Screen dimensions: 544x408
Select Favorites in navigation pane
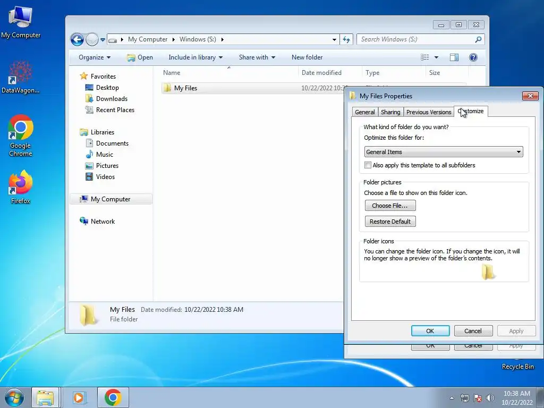pyautogui.click(x=103, y=76)
